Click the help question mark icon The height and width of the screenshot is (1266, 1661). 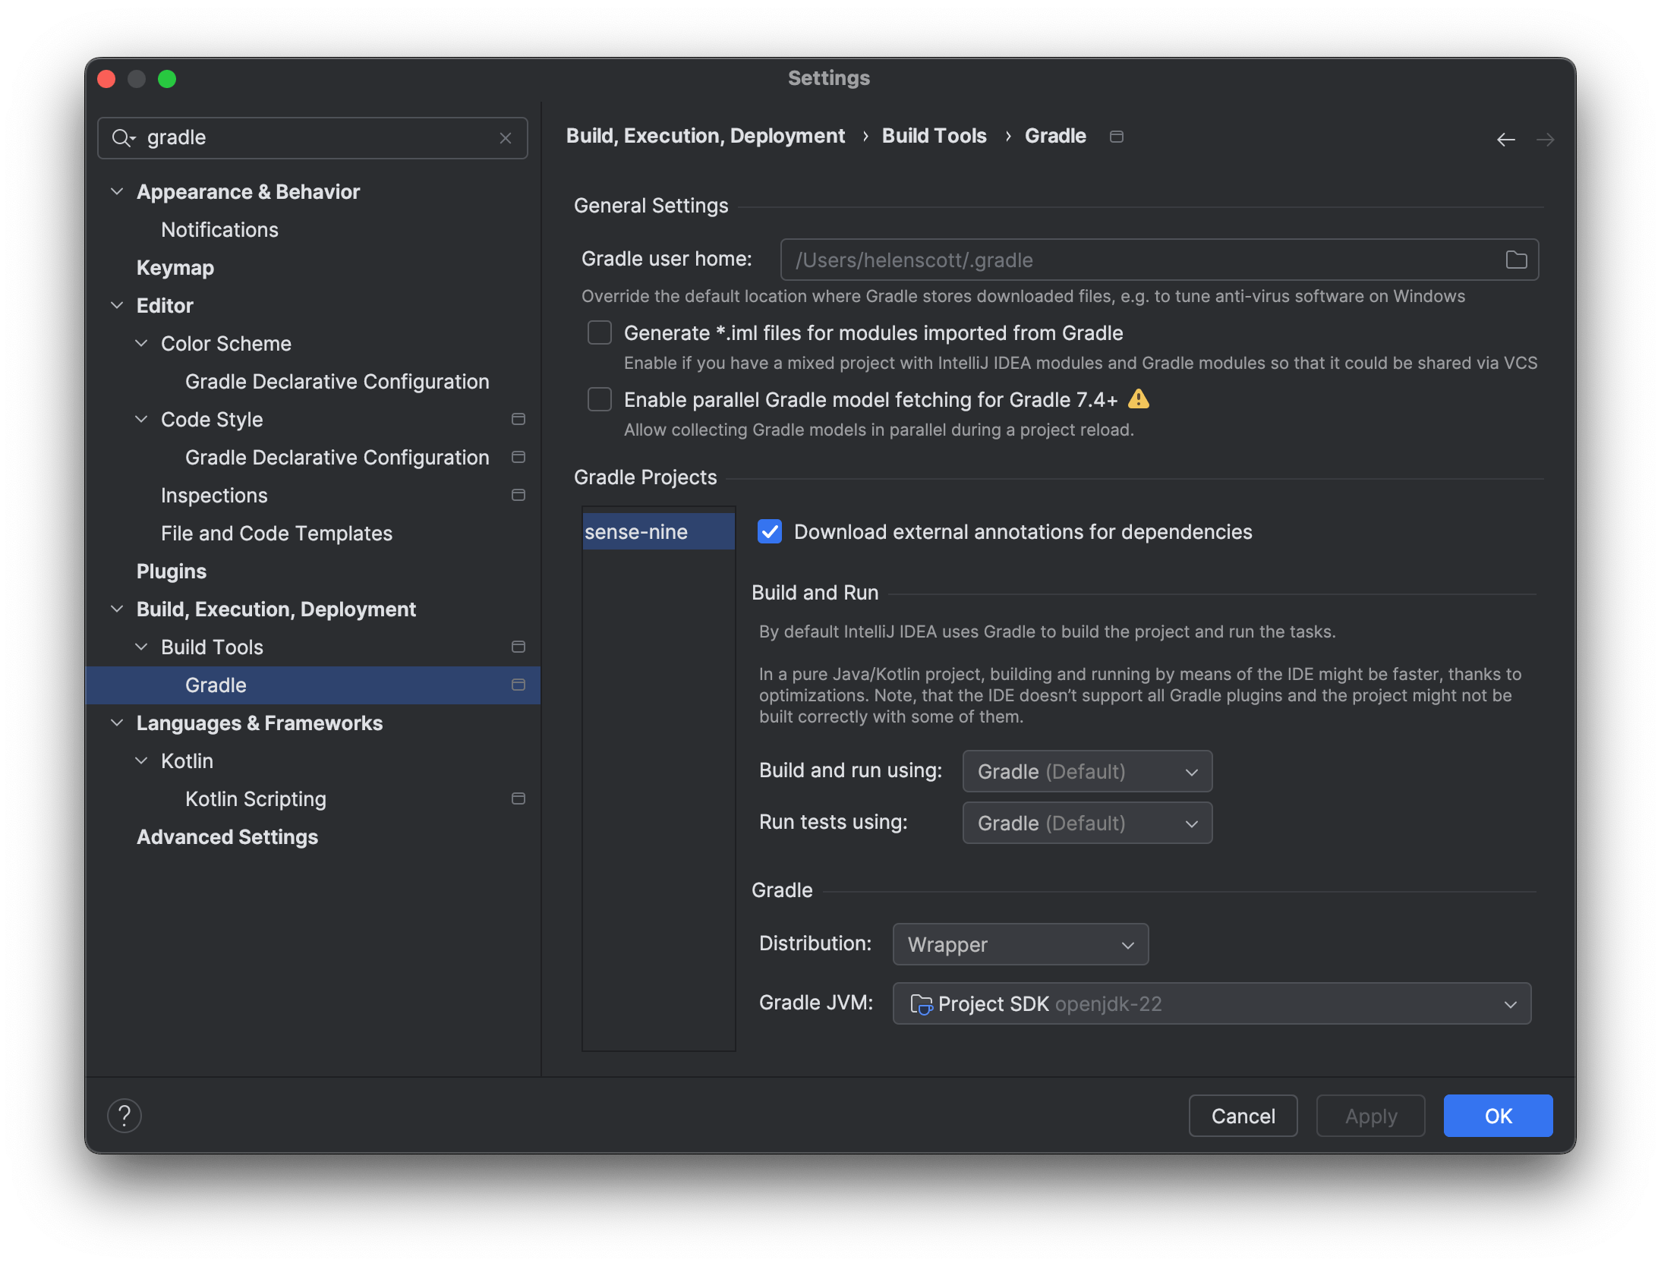click(x=124, y=1116)
